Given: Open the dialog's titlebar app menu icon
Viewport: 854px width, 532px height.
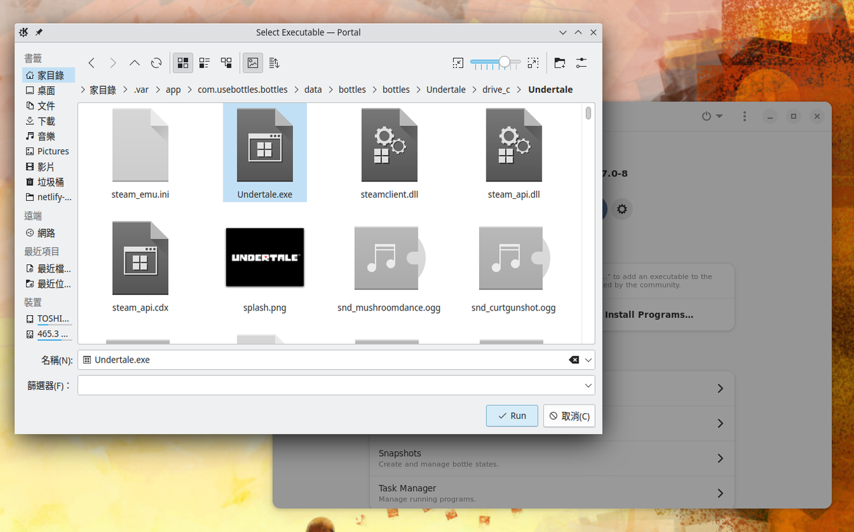Looking at the screenshot, I should click(24, 32).
